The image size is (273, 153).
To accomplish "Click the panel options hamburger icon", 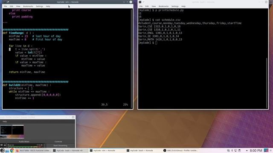I will (271, 150).
